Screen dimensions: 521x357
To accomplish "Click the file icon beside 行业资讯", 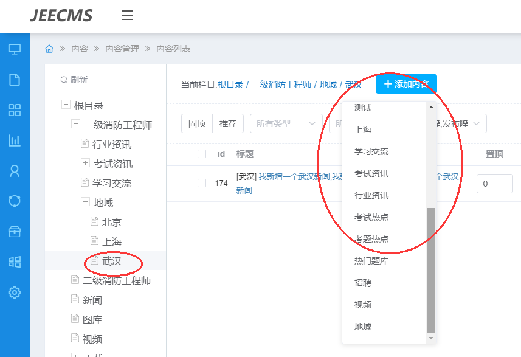I will tap(85, 144).
